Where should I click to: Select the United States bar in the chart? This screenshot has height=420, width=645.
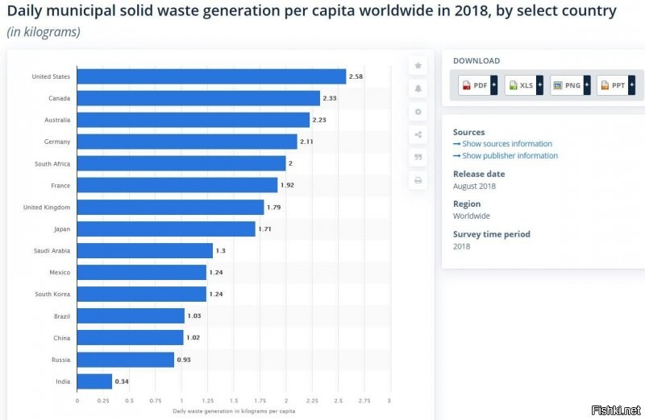coord(211,76)
